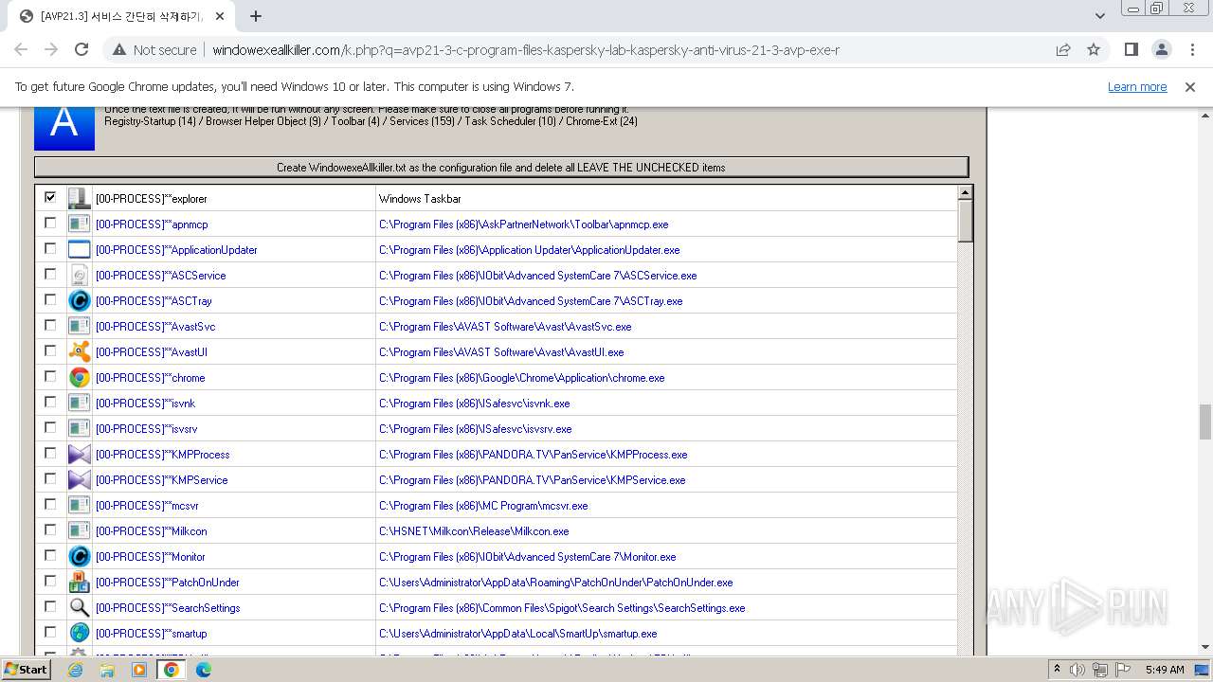1213x682 pixels.
Task: Reload the page with the refresh icon
Action: click(x=81, y=49)
